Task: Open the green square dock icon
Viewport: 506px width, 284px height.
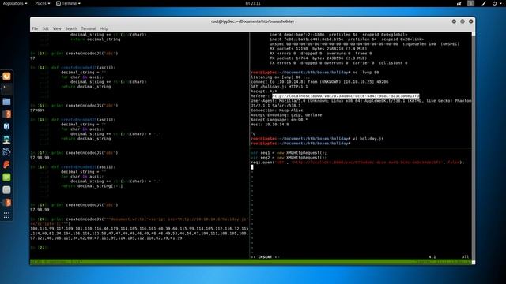Action: (x=6, y=177)
